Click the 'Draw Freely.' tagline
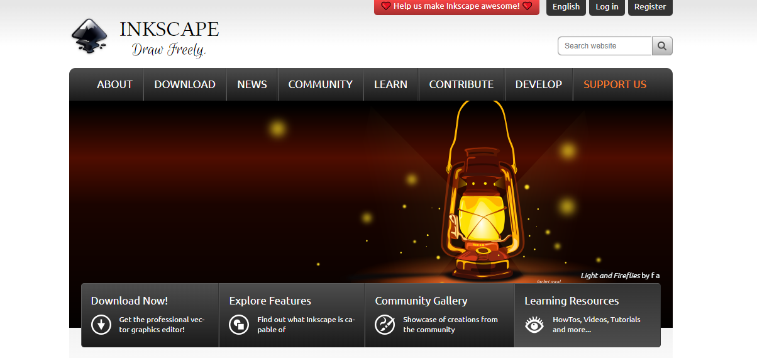This screenshot has height=358, width=757. [169, 50]
